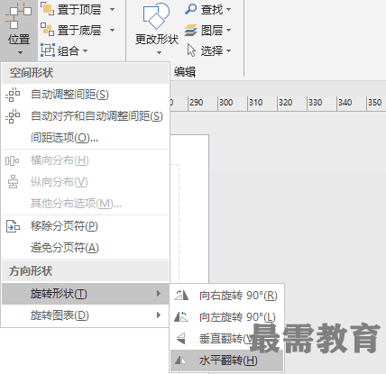Expand the 查找 dropdown arrow
This screenshot has width=386, height=374.
click(228, 10)
